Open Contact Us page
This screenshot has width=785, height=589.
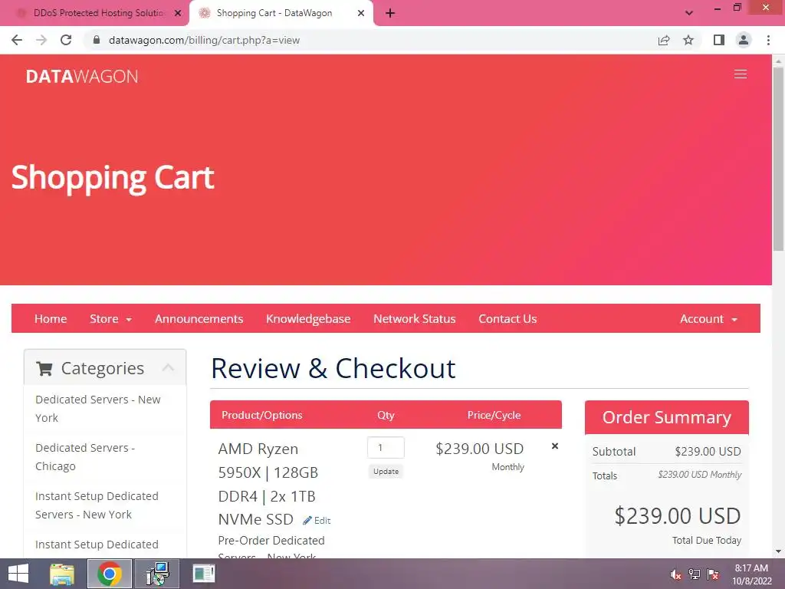[x=507, y=319]
